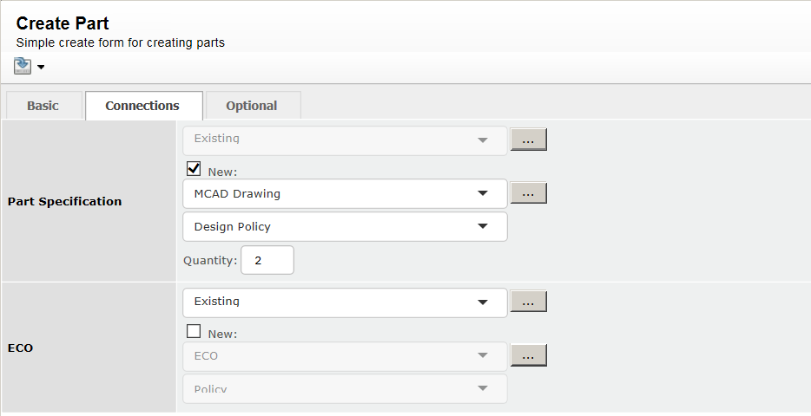The image size is (811, 416).
Task: Expand the greyed-out Policy dropdown
Action: pos(345,388)
